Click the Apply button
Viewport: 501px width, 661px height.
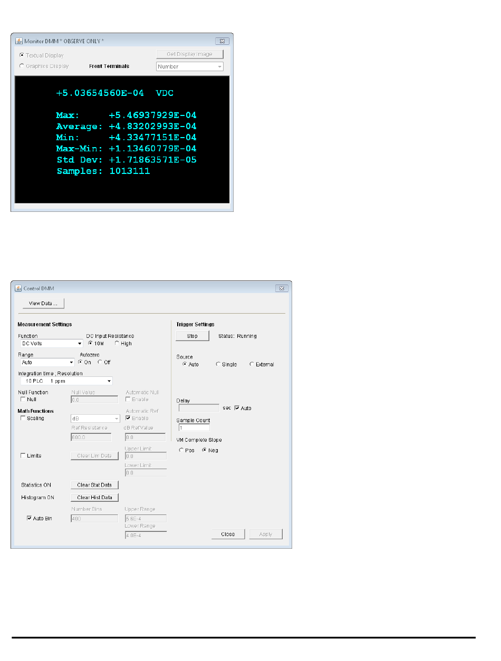coord(266,534)
